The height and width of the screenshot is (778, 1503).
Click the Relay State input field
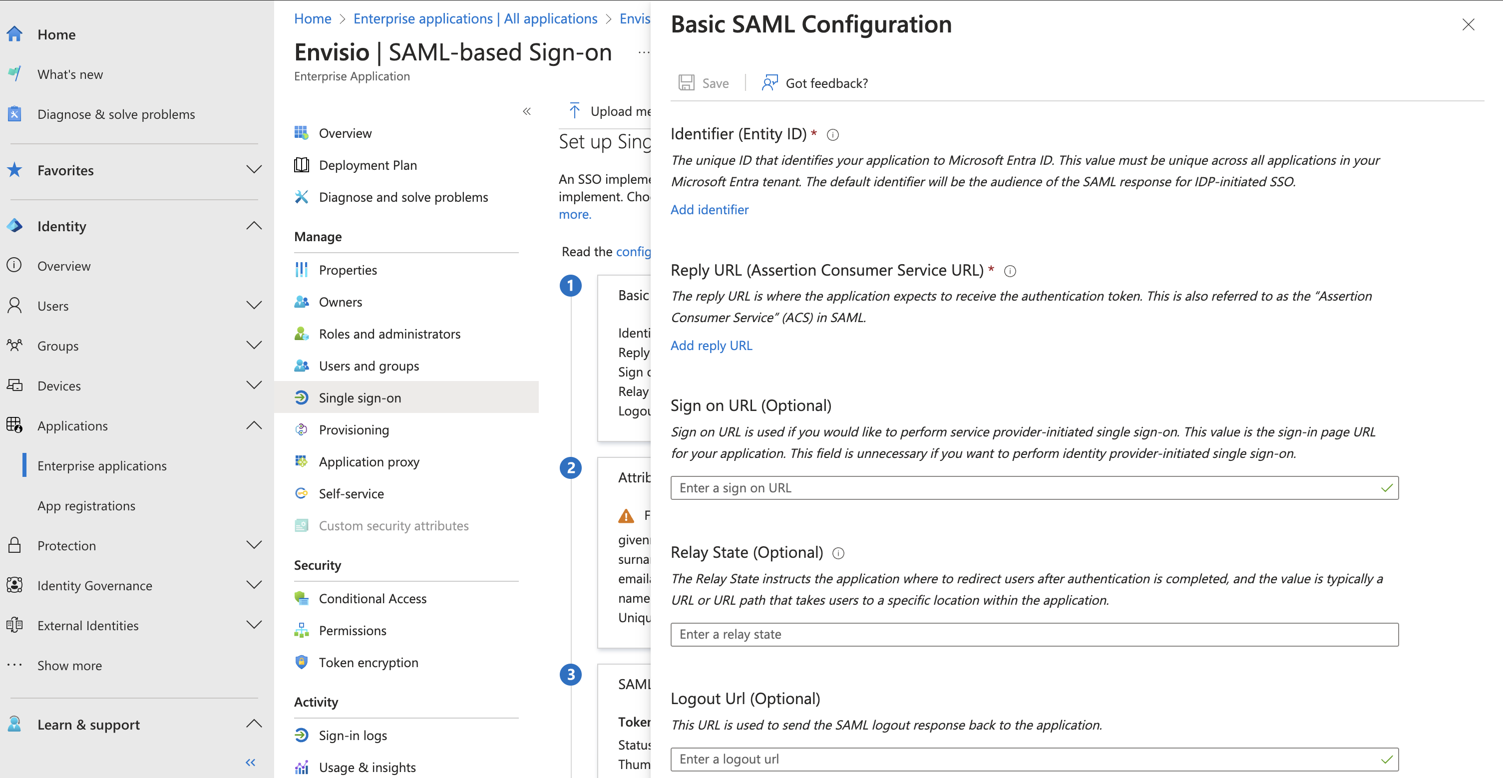[x=1034, y=634]
